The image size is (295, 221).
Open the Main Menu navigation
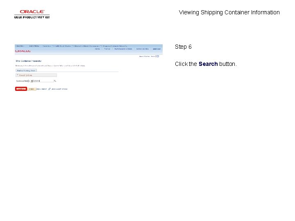34,46
